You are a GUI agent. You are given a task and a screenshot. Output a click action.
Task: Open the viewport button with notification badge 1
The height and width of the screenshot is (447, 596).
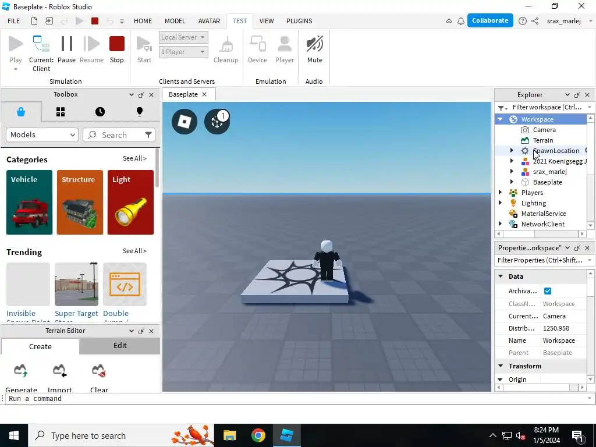[217, 122]
